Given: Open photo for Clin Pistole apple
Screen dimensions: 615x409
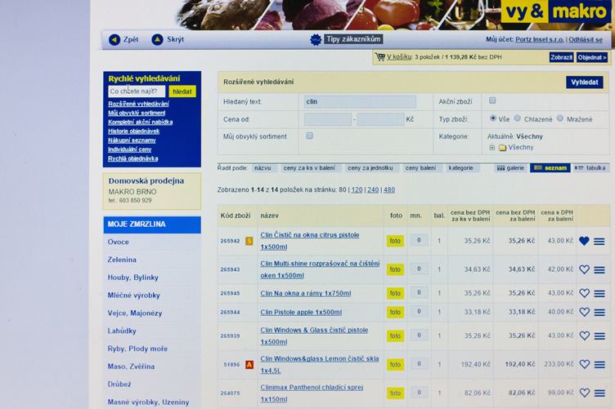Looking at the screenshot, I should pos(395,313).
